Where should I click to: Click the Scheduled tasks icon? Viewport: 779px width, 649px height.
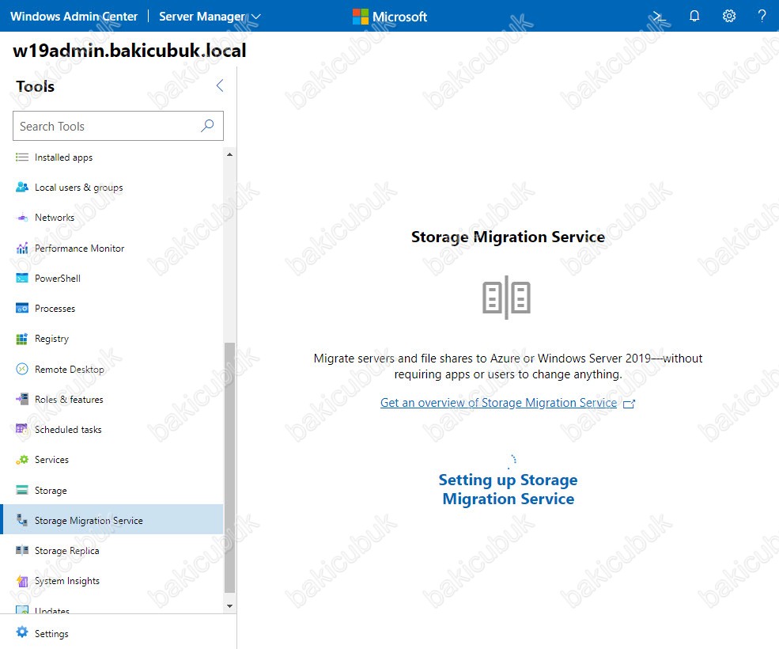pos(22,429)
